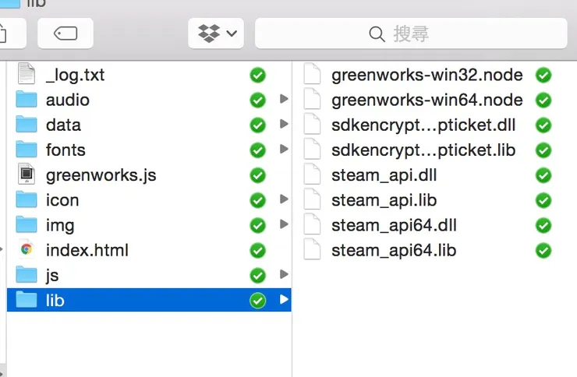Click file icon of steam_api.lib
Image resolution: width=577 pixels, height=377 pixels.
[x=312, y=199]
